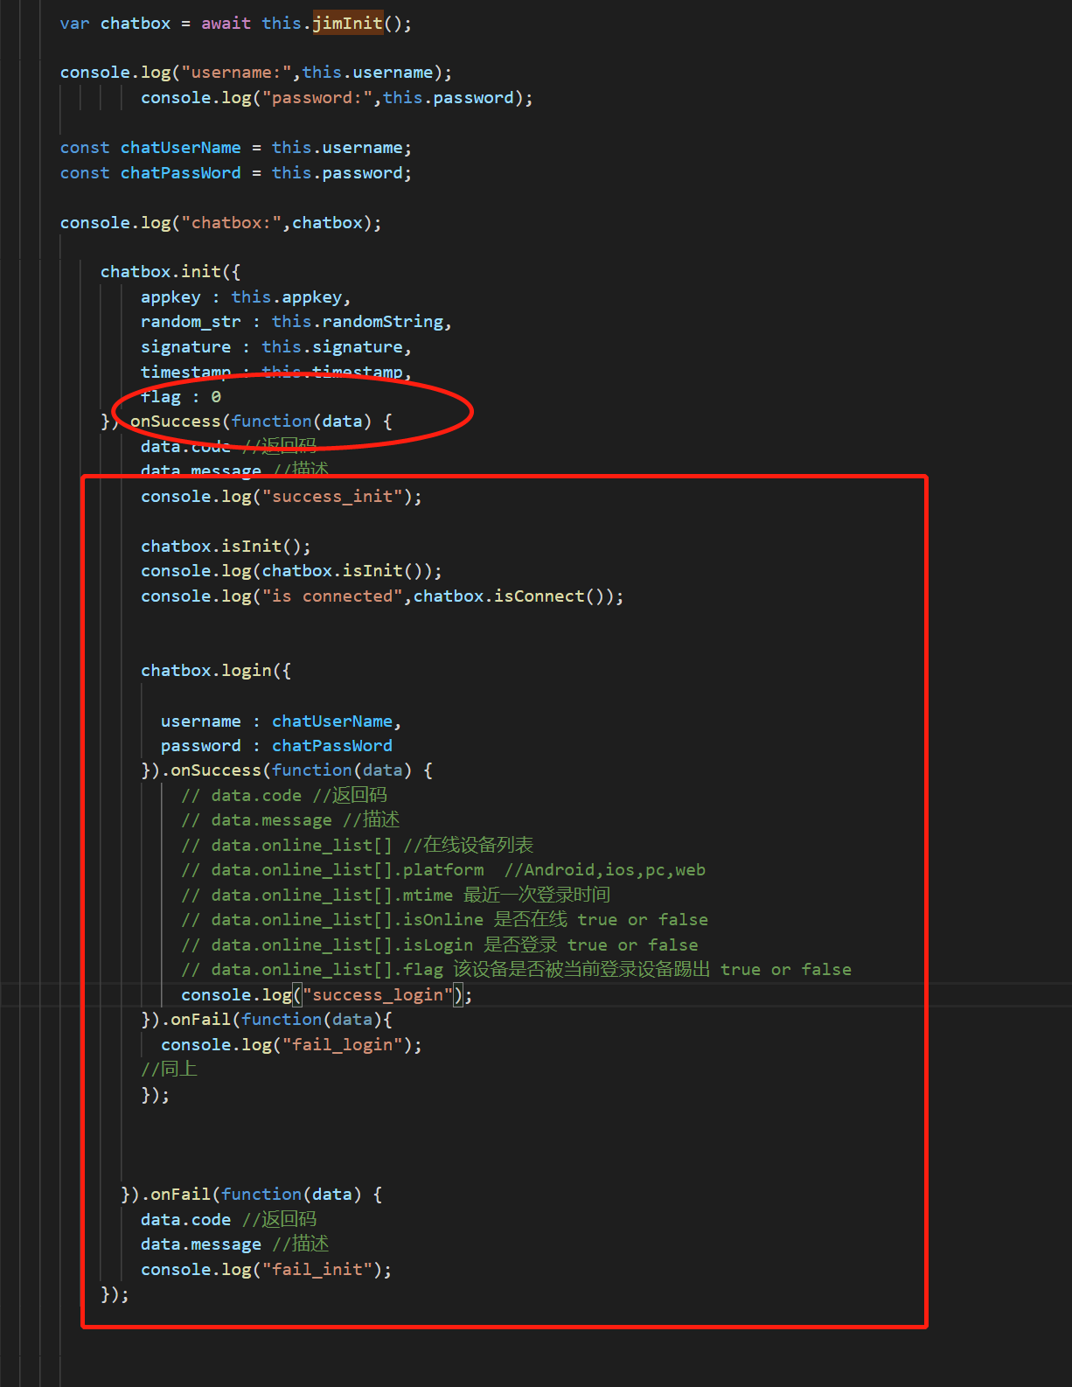Click the appkey property key
Screen dimensions: 1072x1387
171,297
